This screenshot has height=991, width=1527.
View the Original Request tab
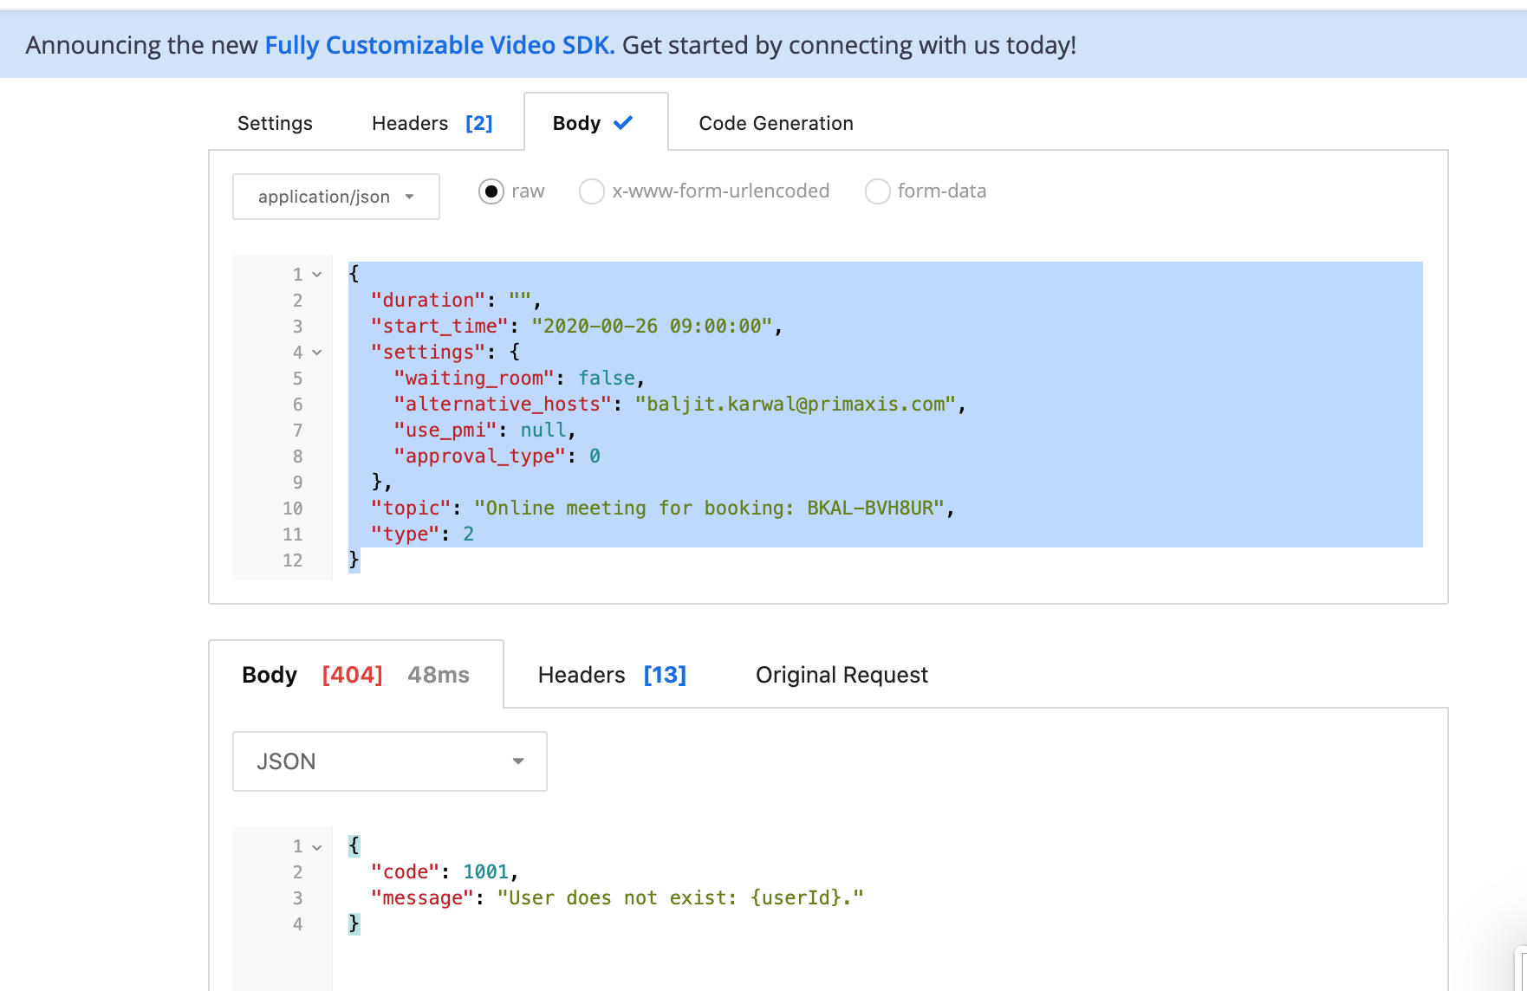pos(841,675)
